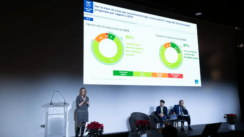Click the blue BASE logo on the slide
The image size is (244, 137).
click(88, 6)
